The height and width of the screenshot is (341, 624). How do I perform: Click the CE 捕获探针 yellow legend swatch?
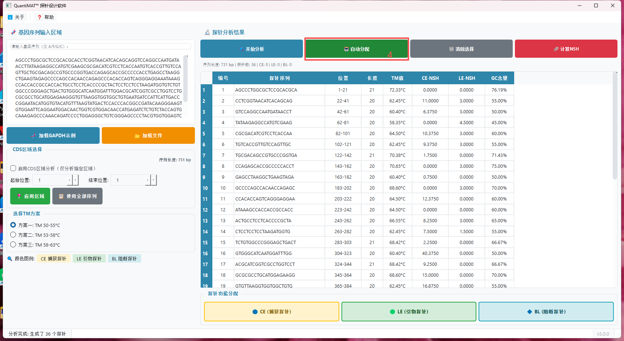53,258
